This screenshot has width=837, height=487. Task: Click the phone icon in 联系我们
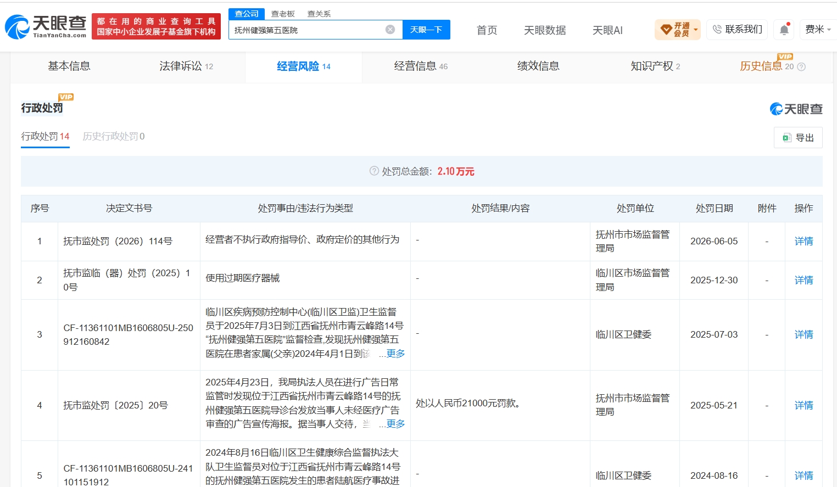tap(717, 30)
